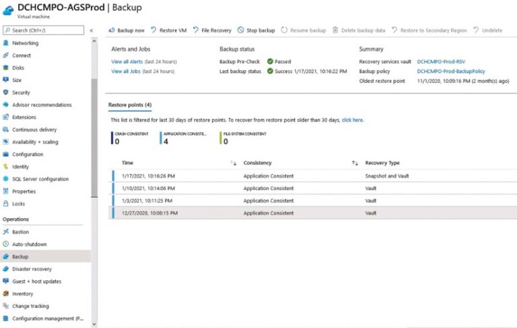Open the View all Alerts link
Viewport: 517px width, 328px height.
(126, 61)
